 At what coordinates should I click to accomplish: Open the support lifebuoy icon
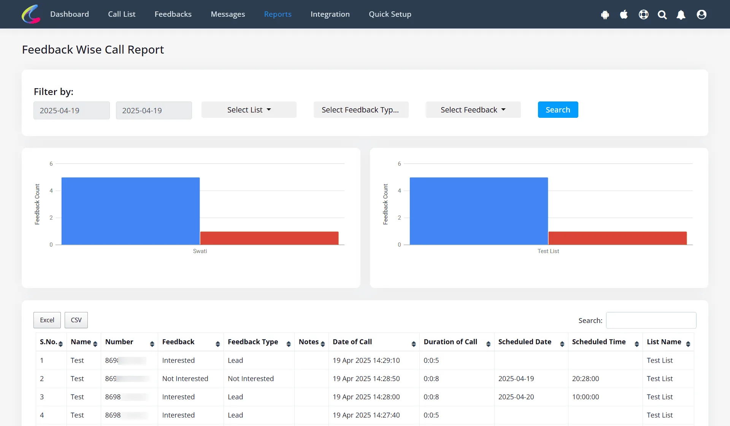[643, 14]
